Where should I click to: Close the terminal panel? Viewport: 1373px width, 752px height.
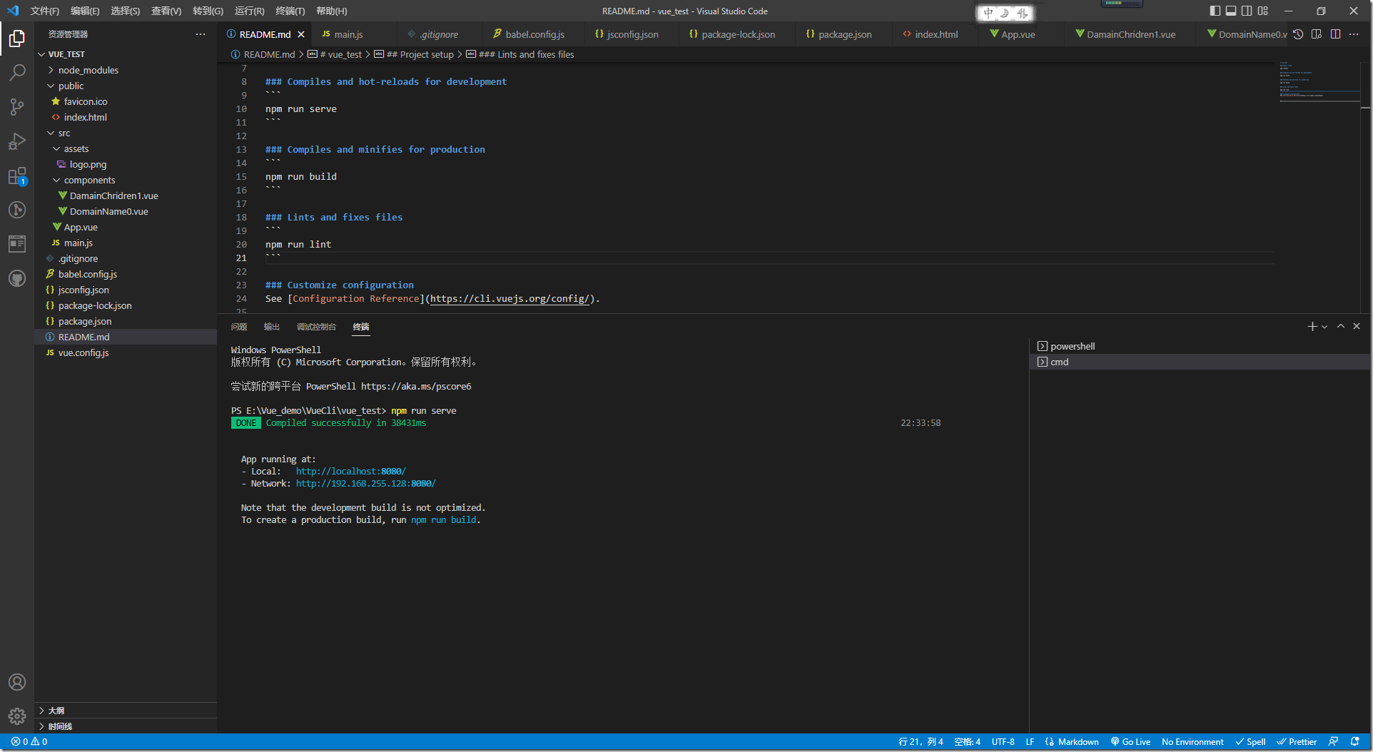click(1357, 326)
